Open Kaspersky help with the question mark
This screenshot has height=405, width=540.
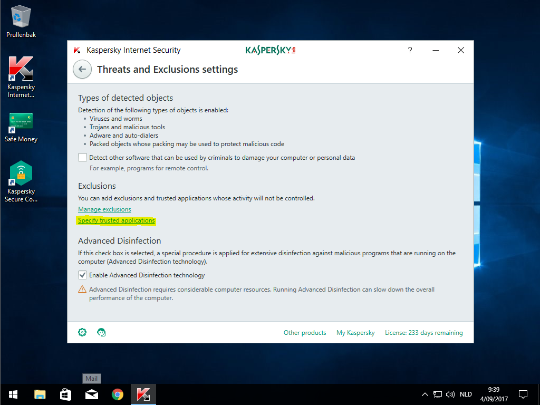coord(410,50)
